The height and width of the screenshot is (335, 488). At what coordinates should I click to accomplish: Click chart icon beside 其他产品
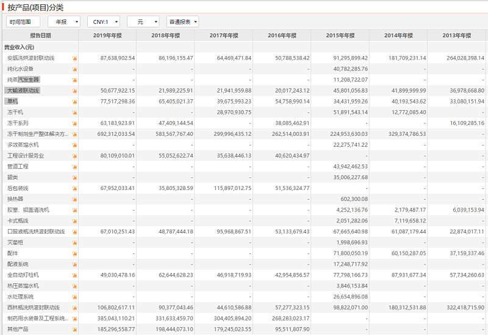75,330
